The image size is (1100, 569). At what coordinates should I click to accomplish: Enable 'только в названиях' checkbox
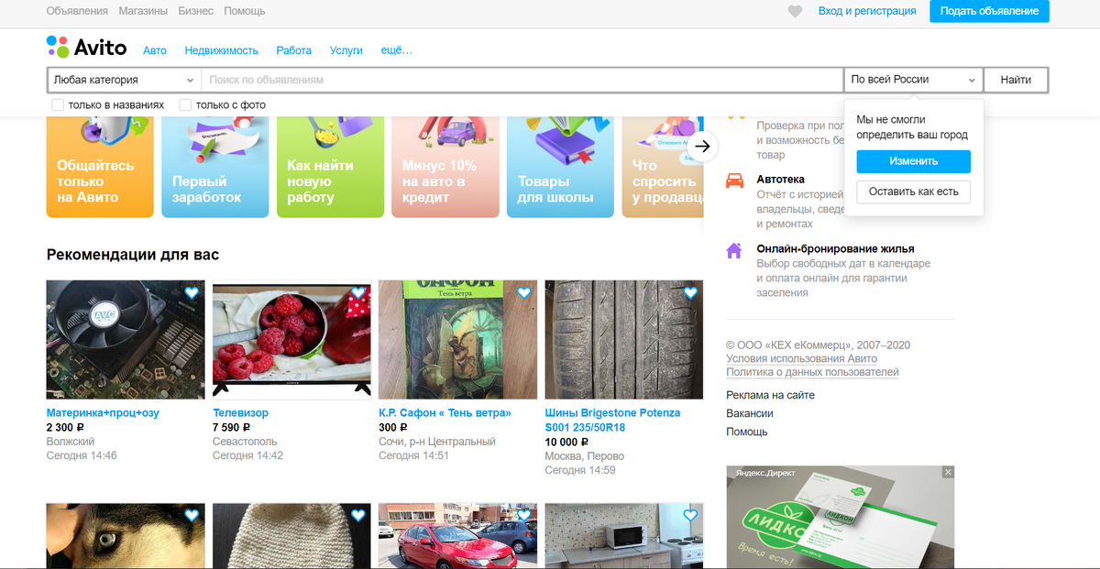pos(58,104)
